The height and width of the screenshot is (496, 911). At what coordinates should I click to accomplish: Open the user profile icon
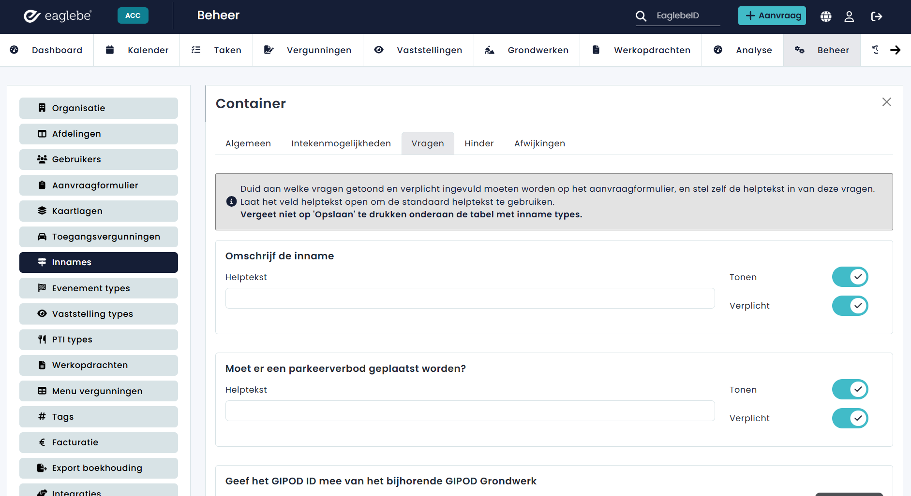(849, 16)
